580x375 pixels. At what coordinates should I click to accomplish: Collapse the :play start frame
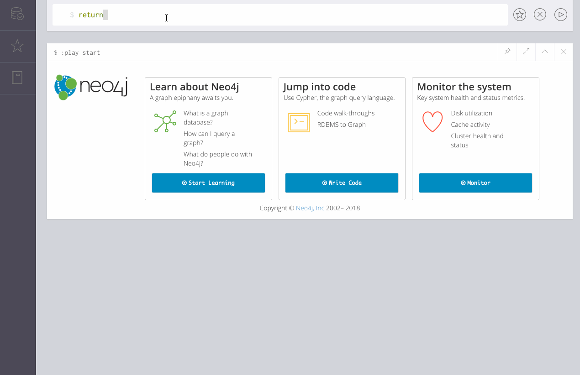[x=545, y=52]
